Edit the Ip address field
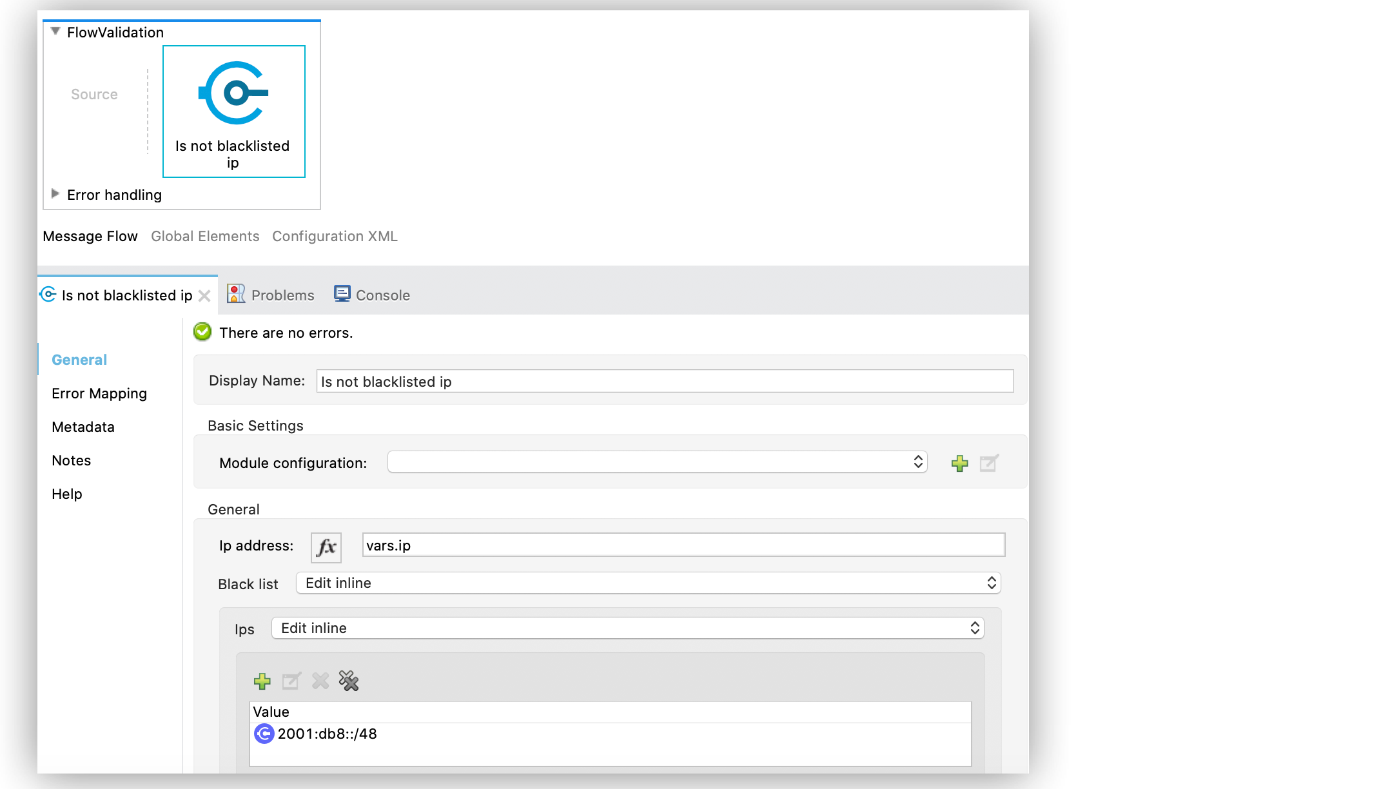The height and width of the screenshot is (789, 1381). pyautogui.click(x=683, y=545)
